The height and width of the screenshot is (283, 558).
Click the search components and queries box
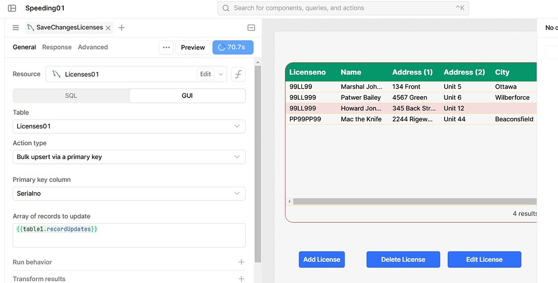pyautogui.click(x=343, y=8)
